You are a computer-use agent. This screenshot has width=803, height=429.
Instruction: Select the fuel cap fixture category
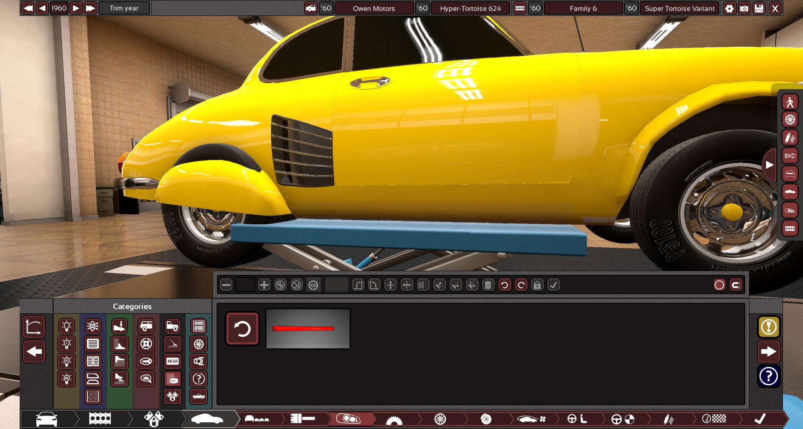[x=146, y=344]
